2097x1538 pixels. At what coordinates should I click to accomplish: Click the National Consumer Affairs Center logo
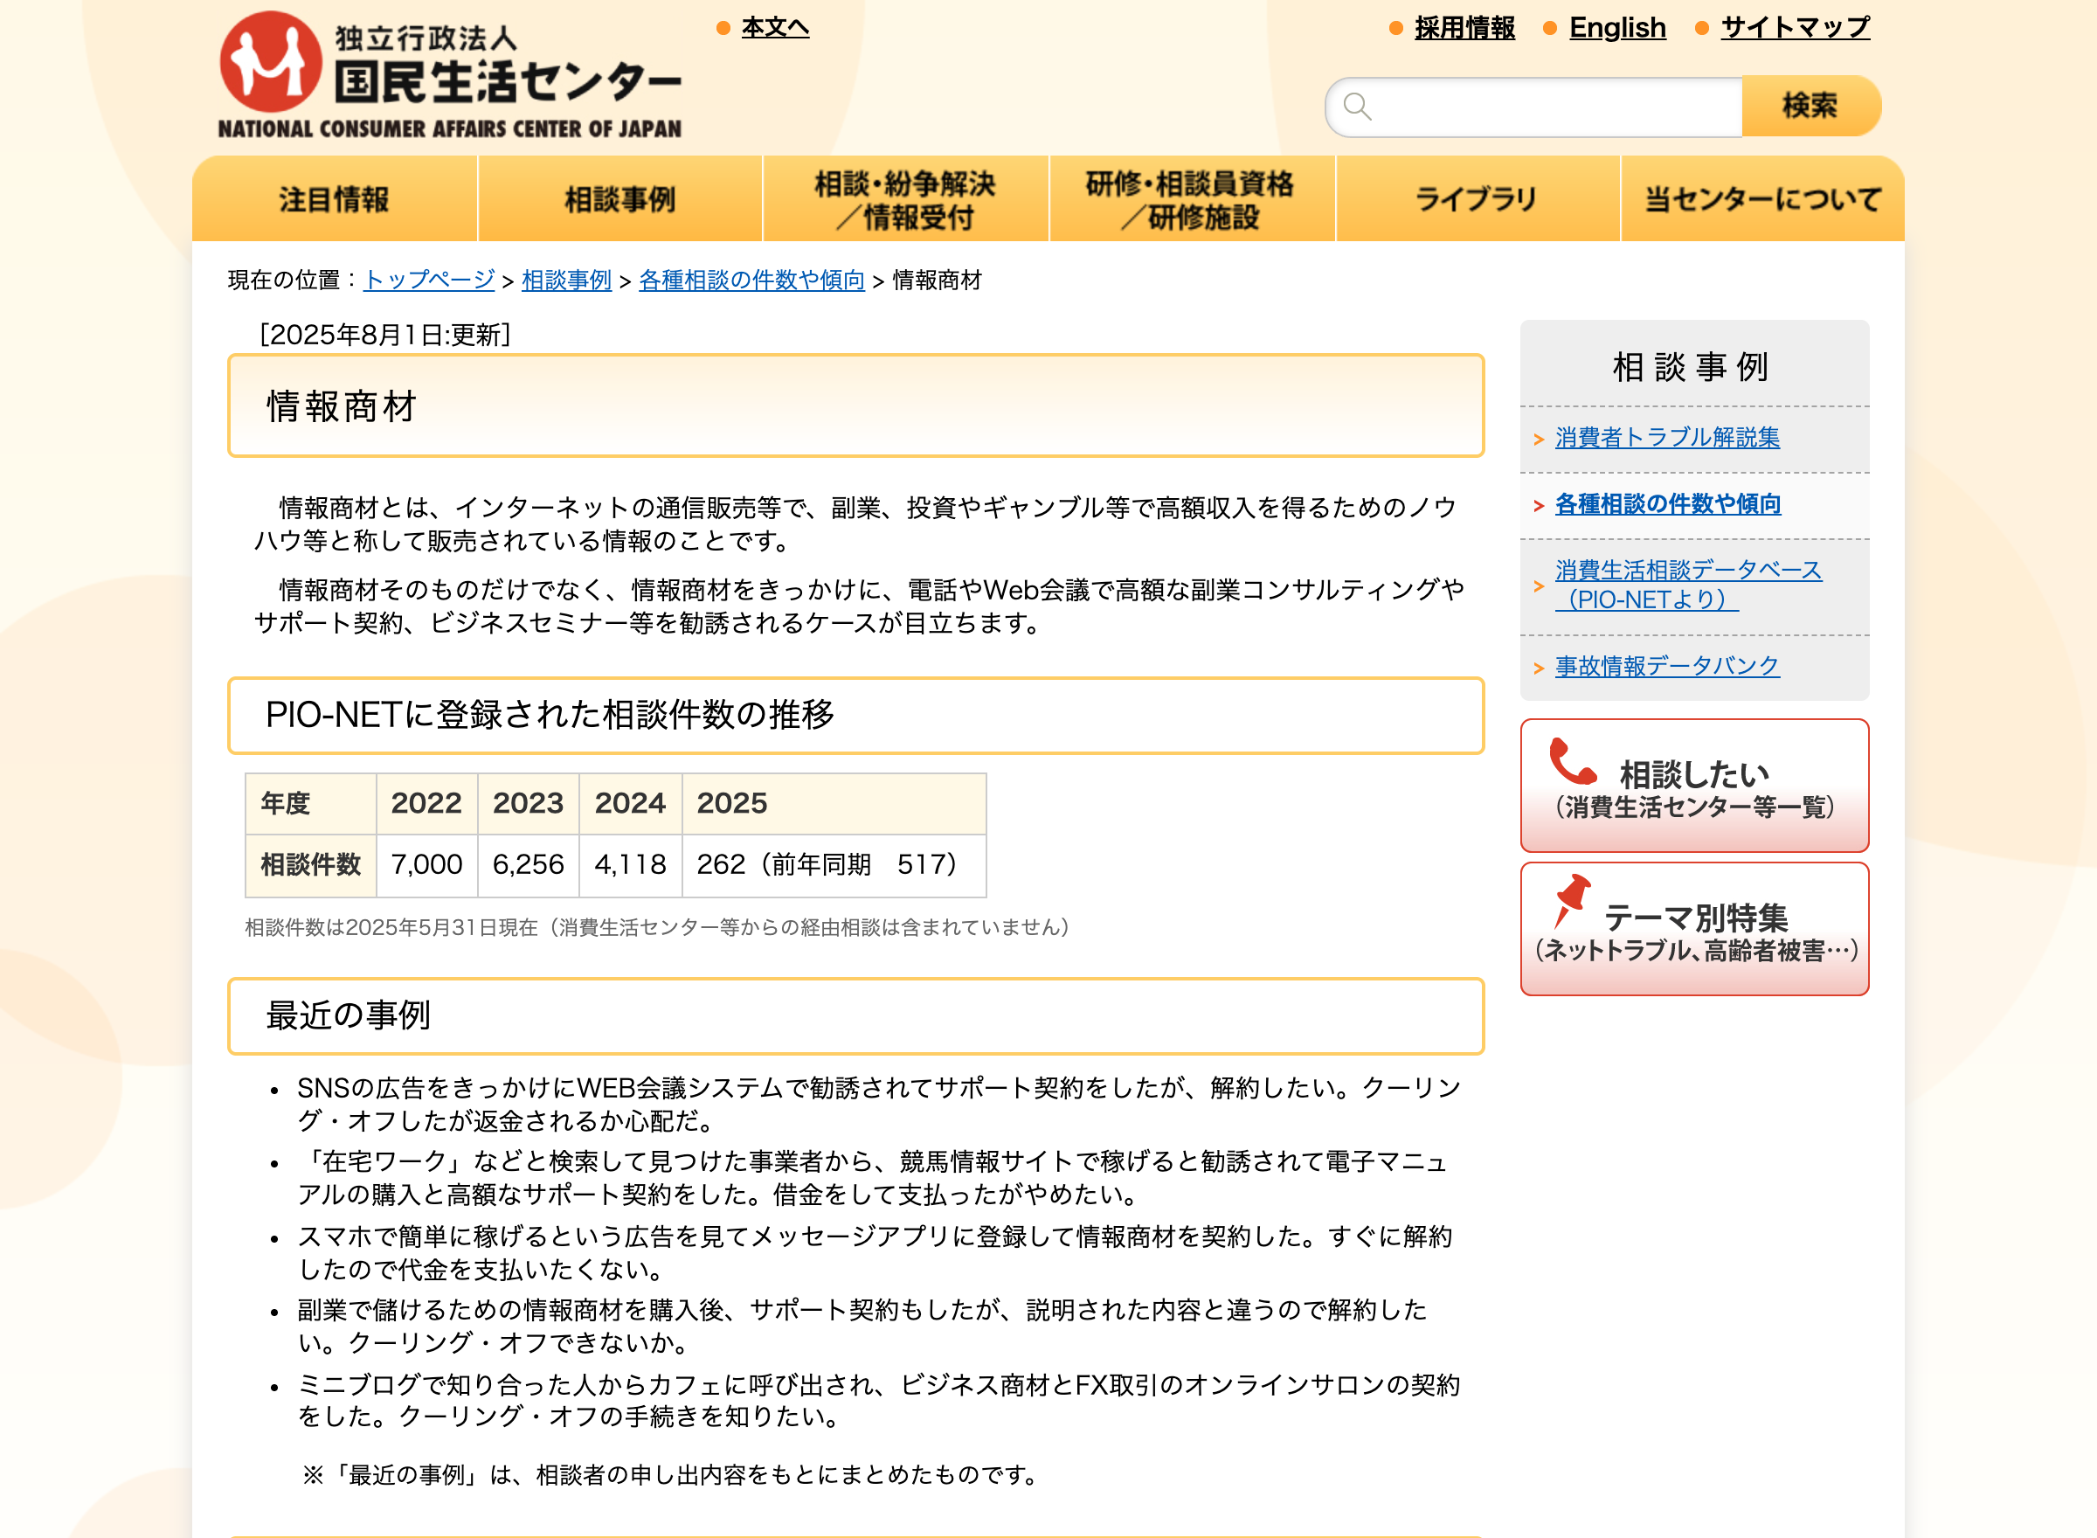(451, 74)
